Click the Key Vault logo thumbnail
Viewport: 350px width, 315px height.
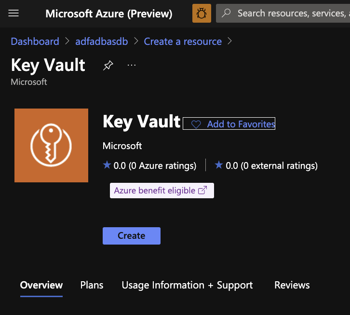coord(51,145)
